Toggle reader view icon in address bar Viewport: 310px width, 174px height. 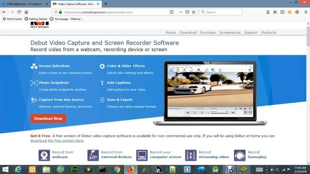tap(171, 12)
